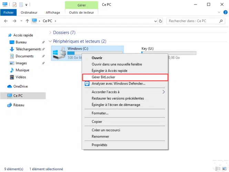Click the pin icon next to Documents
The height and width of the screenshot is (172, 229).
click(43, 56)
